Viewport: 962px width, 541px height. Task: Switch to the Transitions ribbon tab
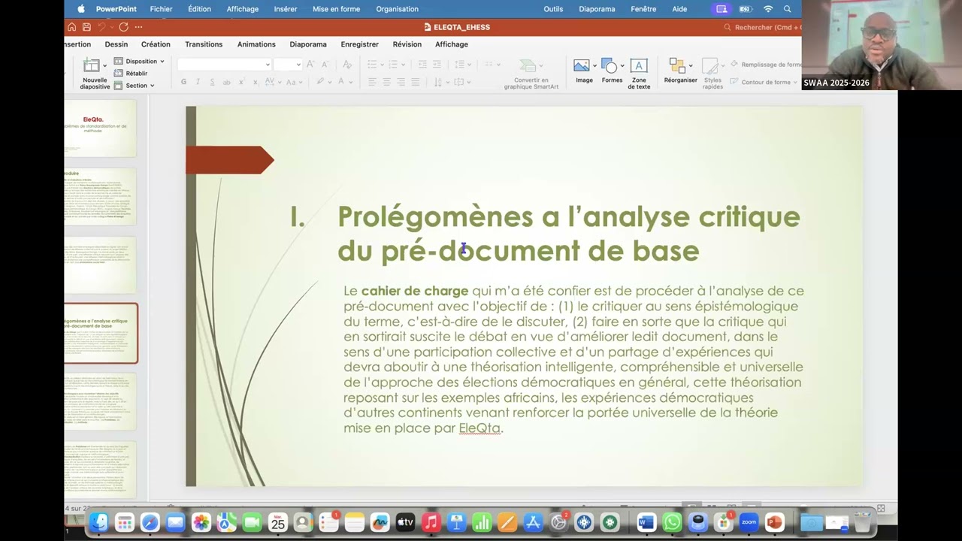[x=204, y=44]
